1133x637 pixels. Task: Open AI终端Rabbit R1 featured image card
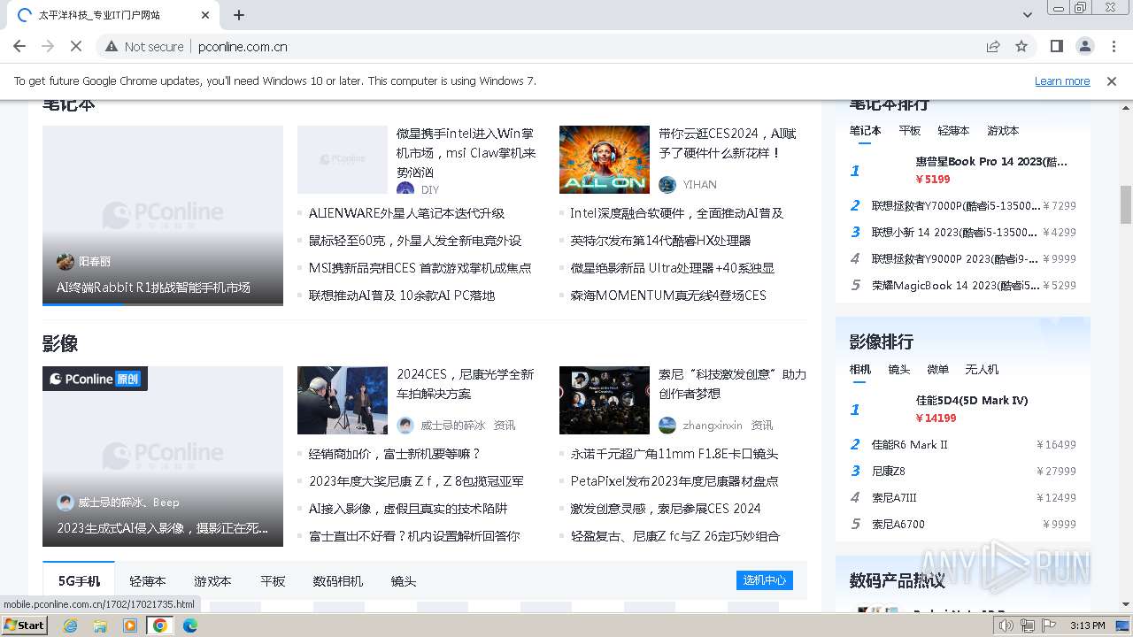[163, 215]
